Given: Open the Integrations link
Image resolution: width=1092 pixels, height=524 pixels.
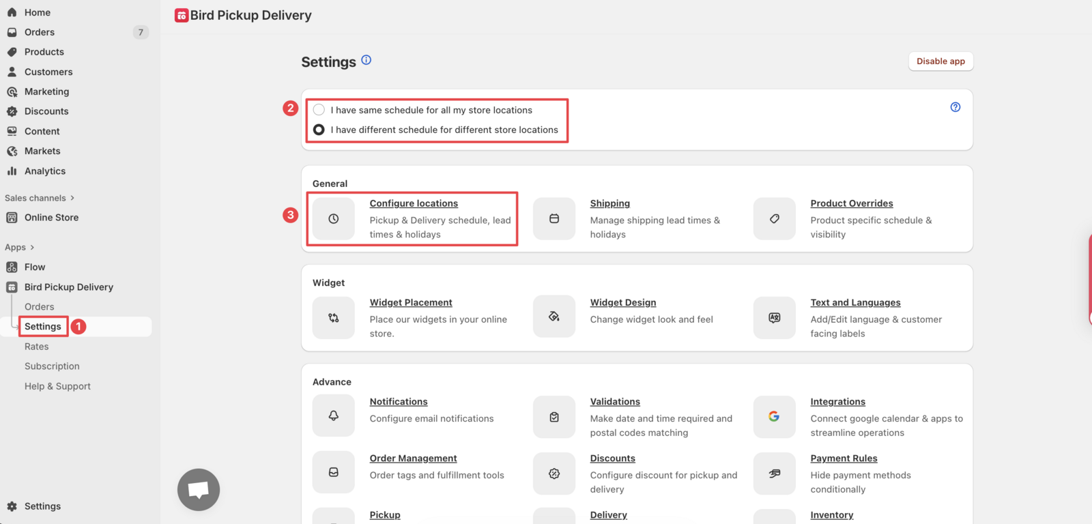Looking at the screenshot, I should [x=838, y=402].
